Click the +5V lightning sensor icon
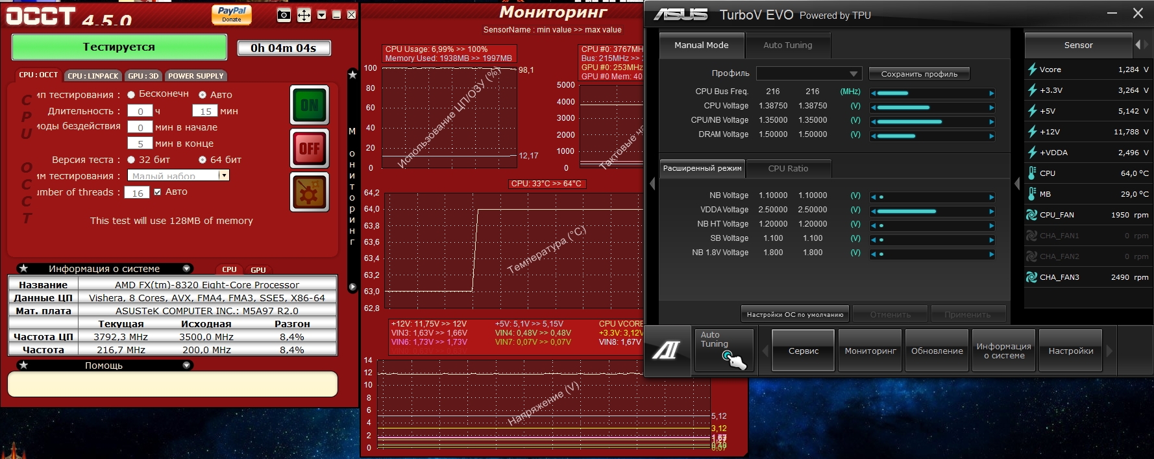Viewport: 1154px width, 459px height. [x=1032, y=111]
